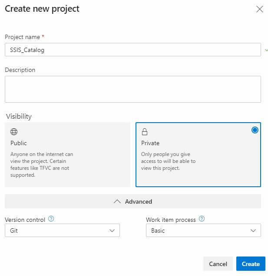Focus the Project name field SSIS_Catalog
This screenshot has height=276, width=268.
(133, 50)
